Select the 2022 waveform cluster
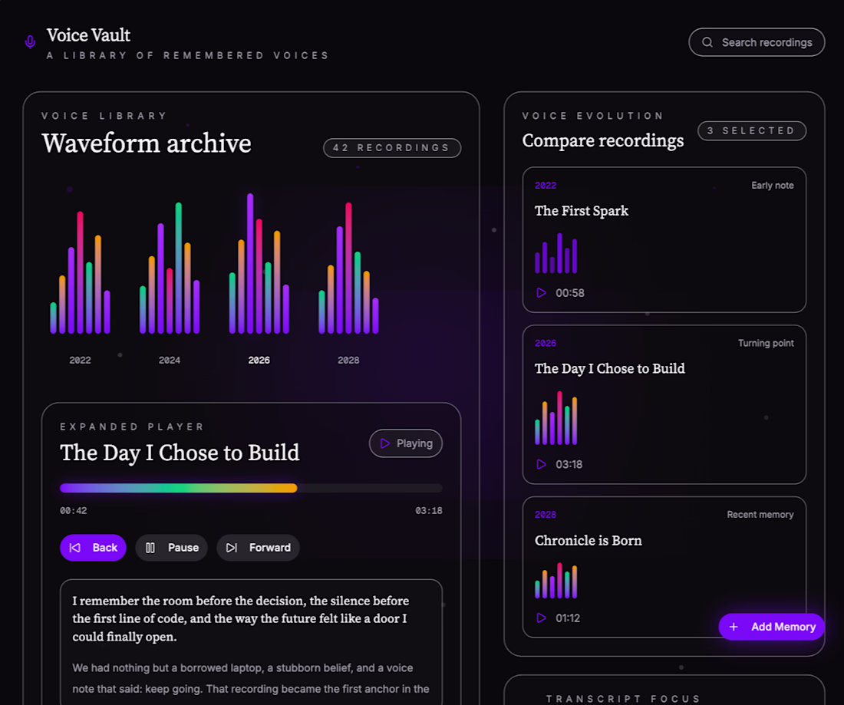Image resolution: width=844 pixels, height=705 pixels. coord(81,272)
